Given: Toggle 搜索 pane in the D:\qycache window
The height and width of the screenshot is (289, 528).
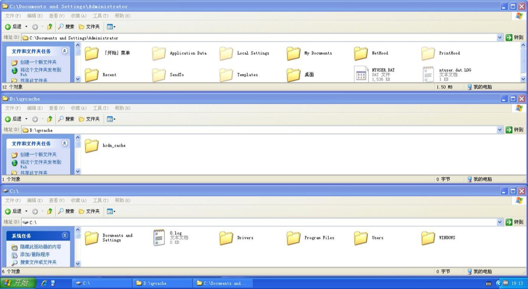Looking at the screenshot, I should point(66,119).
